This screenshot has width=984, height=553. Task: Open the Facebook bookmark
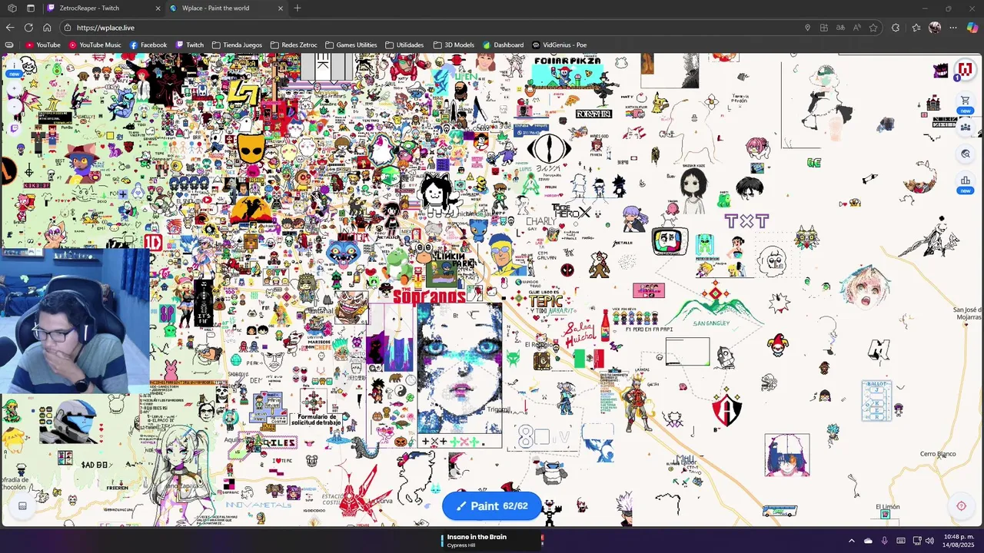coord(148,45)
